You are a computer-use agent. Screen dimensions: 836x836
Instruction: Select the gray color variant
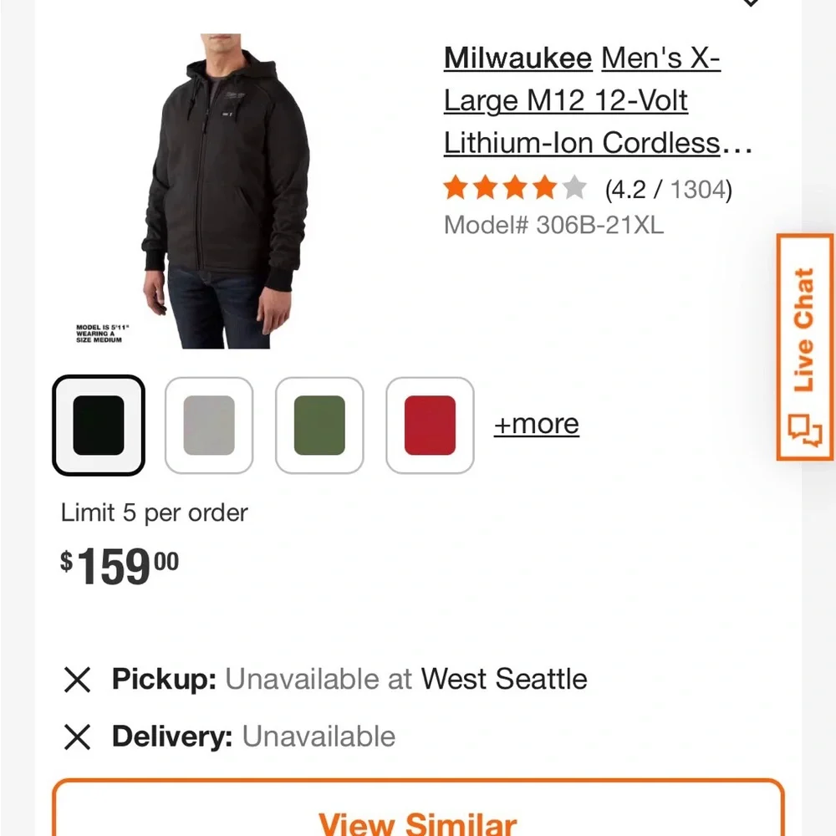tap(208, 425)
